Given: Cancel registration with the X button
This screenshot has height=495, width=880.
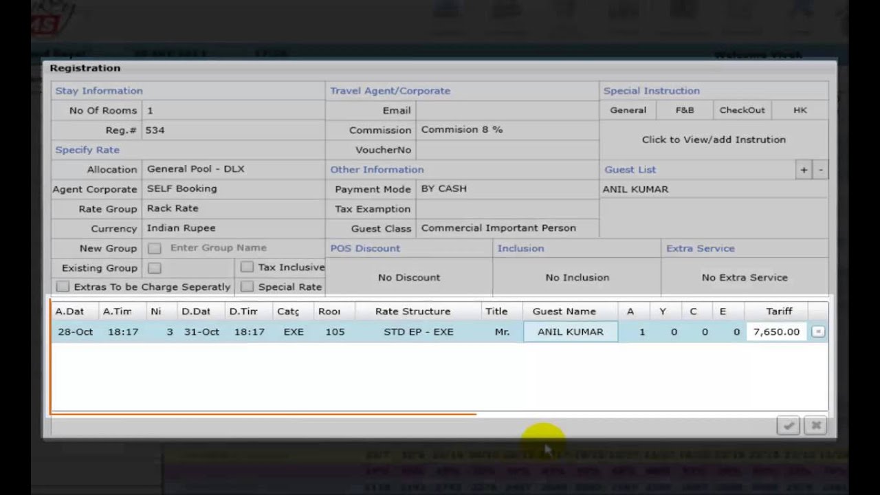Looking at the screenshot, I should pyautogui.click(x=815, y=426).
